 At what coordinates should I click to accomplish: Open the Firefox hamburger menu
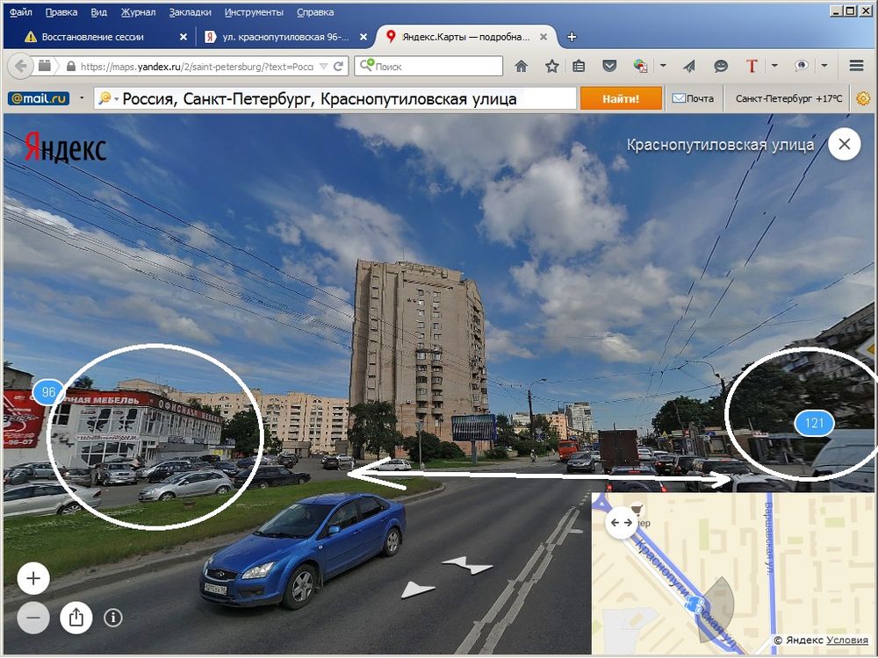(857, 67)
